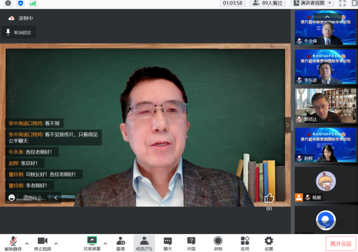The width and height of the screenshot is (358, 252).
Task: Expand share options arrow beside 共享屏幕
Action: [105, 243]
